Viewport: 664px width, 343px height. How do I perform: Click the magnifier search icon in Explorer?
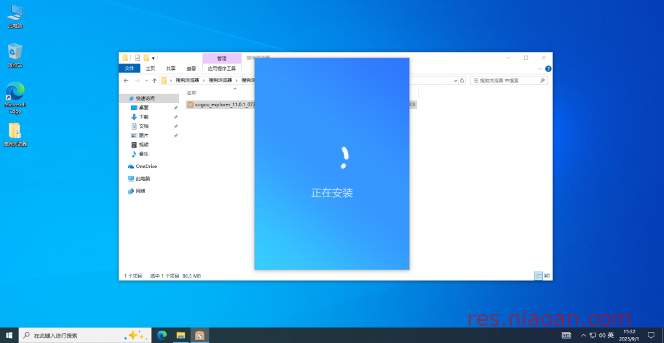pyautogui.click(x=542, y=80)
